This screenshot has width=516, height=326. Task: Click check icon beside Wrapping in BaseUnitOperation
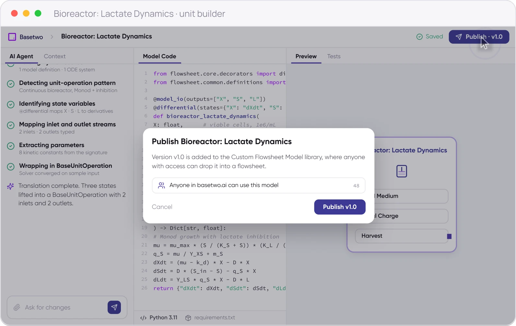(11, 167)
